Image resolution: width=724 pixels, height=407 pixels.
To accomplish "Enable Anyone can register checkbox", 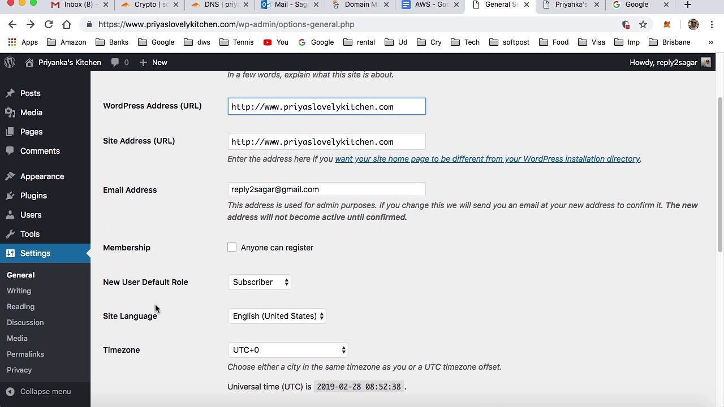I will coord(232,247).
